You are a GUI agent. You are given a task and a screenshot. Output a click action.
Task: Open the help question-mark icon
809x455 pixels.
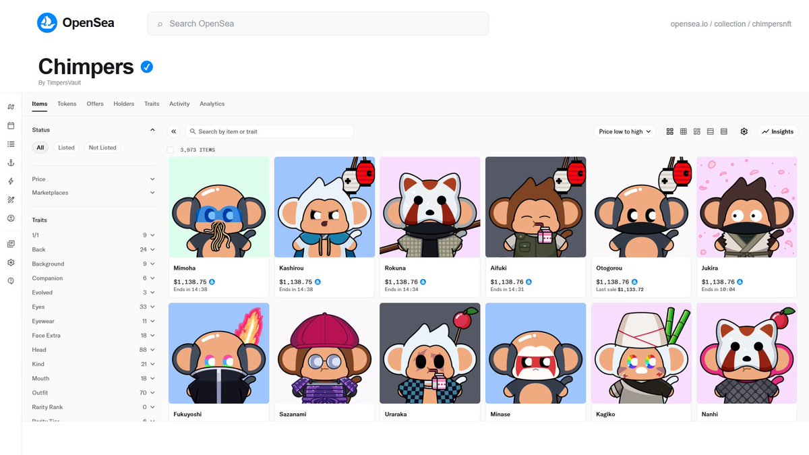pos(11,280)
